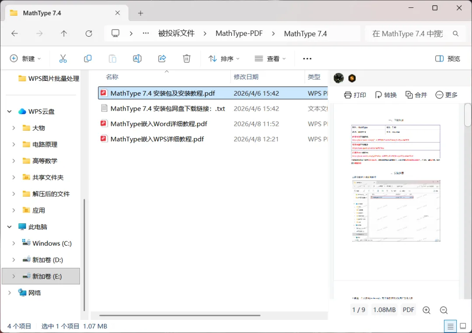Screen dimensions: 472x333
Task: Switch to details view layout icon
Action: click(x=450, y=326)
